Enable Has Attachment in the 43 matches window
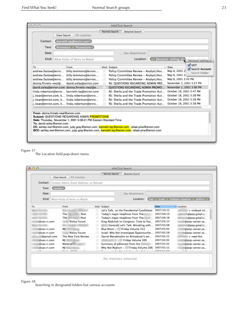This screenshot has width=240, height=311. coord(122,194)
